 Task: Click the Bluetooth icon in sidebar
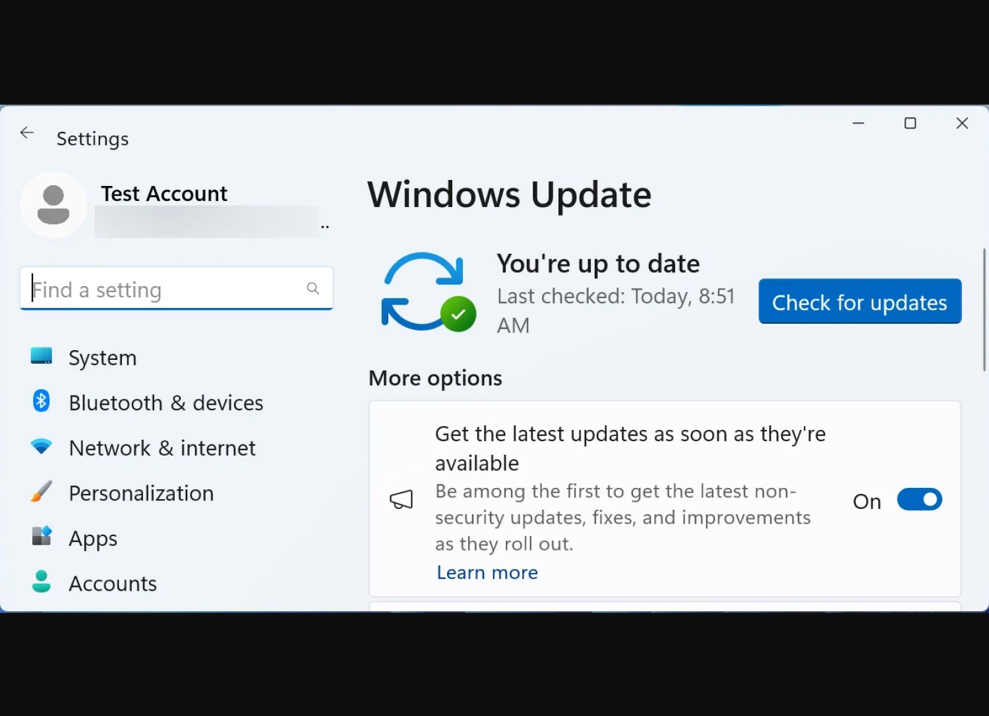42,401
